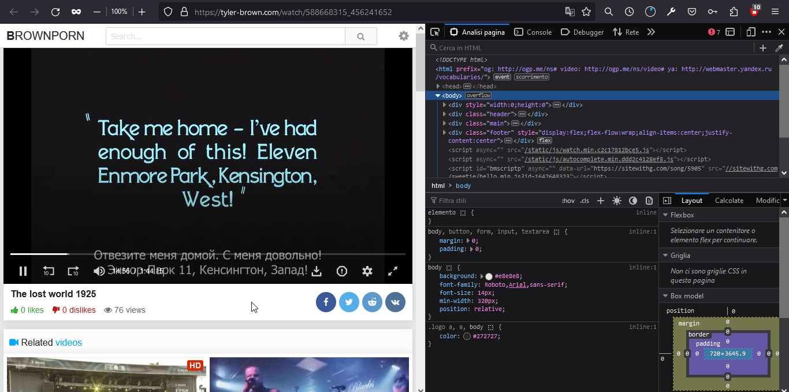789x392 pixels.
Task: Click the site search input field
Action: [x=225, y=36]
